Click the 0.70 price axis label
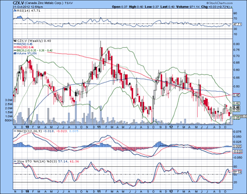The height and width of the screenshot is (194, 247). 237,56
